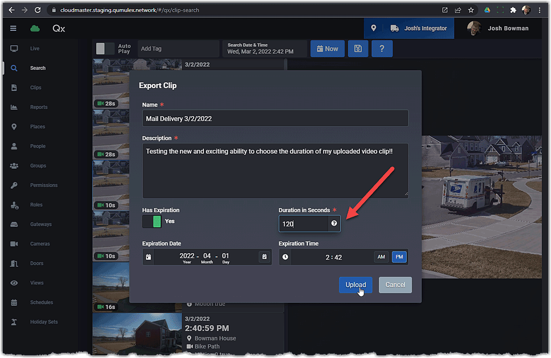The height and width of the screenshot is (358, 551).
Task: Select AM for expiration time
Action: 381,257
